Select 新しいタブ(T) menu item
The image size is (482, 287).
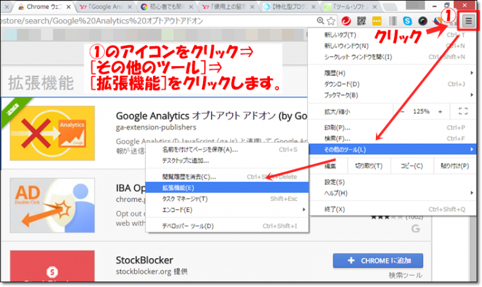pos(392,35)
